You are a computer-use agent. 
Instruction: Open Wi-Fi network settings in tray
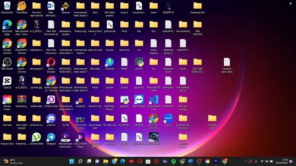(x=262, y=161)
